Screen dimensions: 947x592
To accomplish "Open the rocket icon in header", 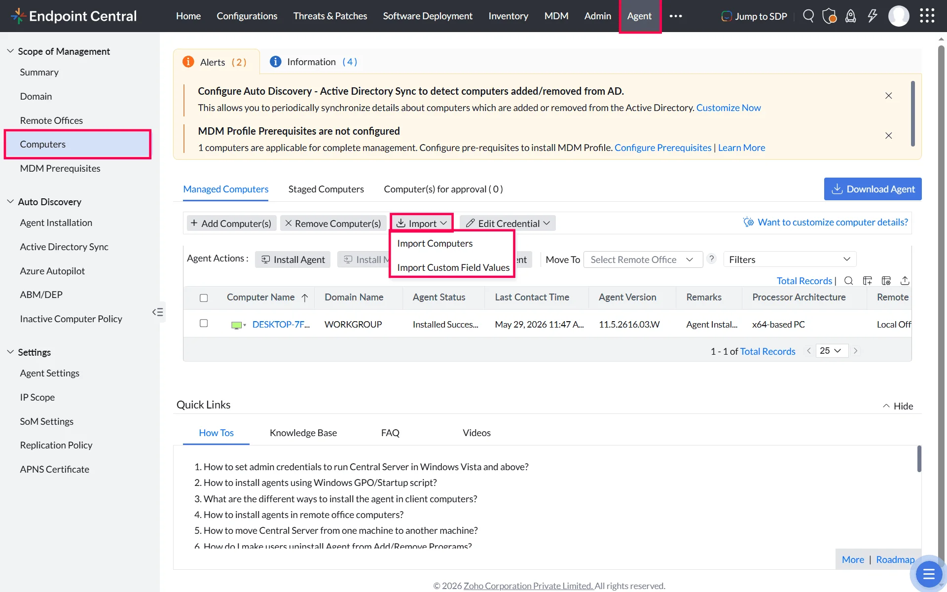I will pos(851,16).
